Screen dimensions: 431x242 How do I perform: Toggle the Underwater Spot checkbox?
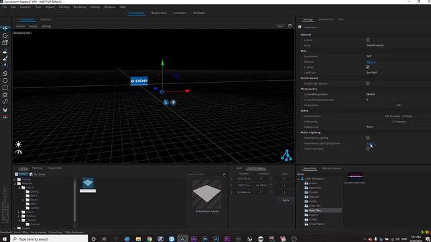(368, 149)
